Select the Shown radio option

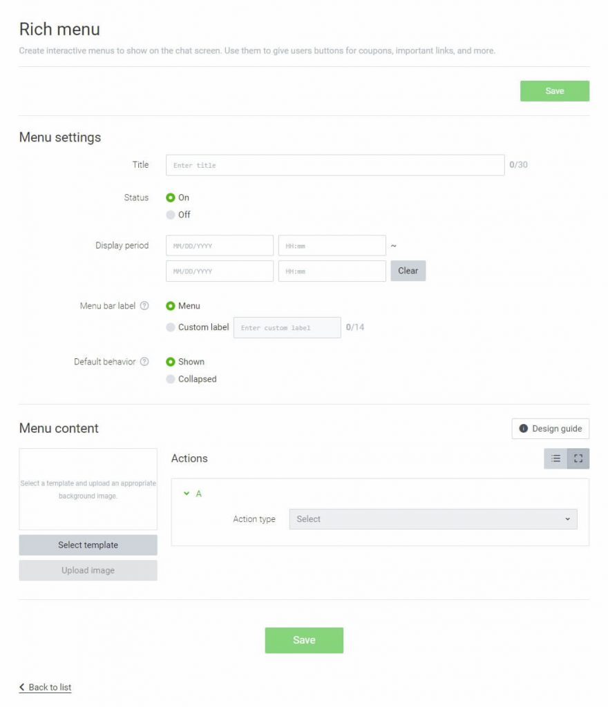pyautogui.click(x=171, y=362)
